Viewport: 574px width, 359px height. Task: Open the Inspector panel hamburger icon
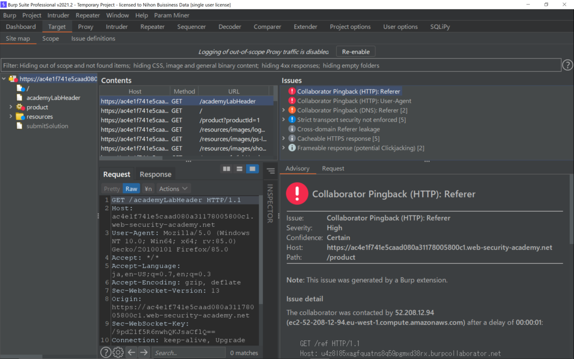(271, 171)
